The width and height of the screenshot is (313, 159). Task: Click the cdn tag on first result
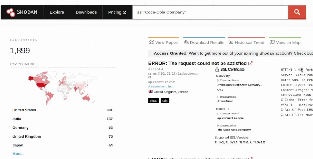tap(165, 101)
